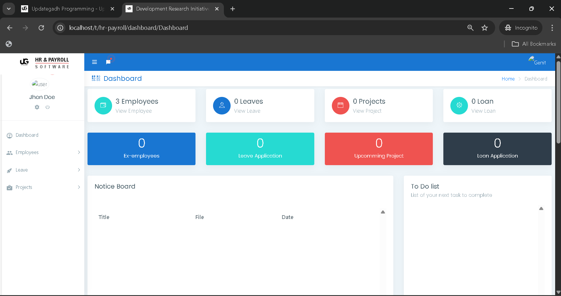Open the View Employee link

(133, 111)
